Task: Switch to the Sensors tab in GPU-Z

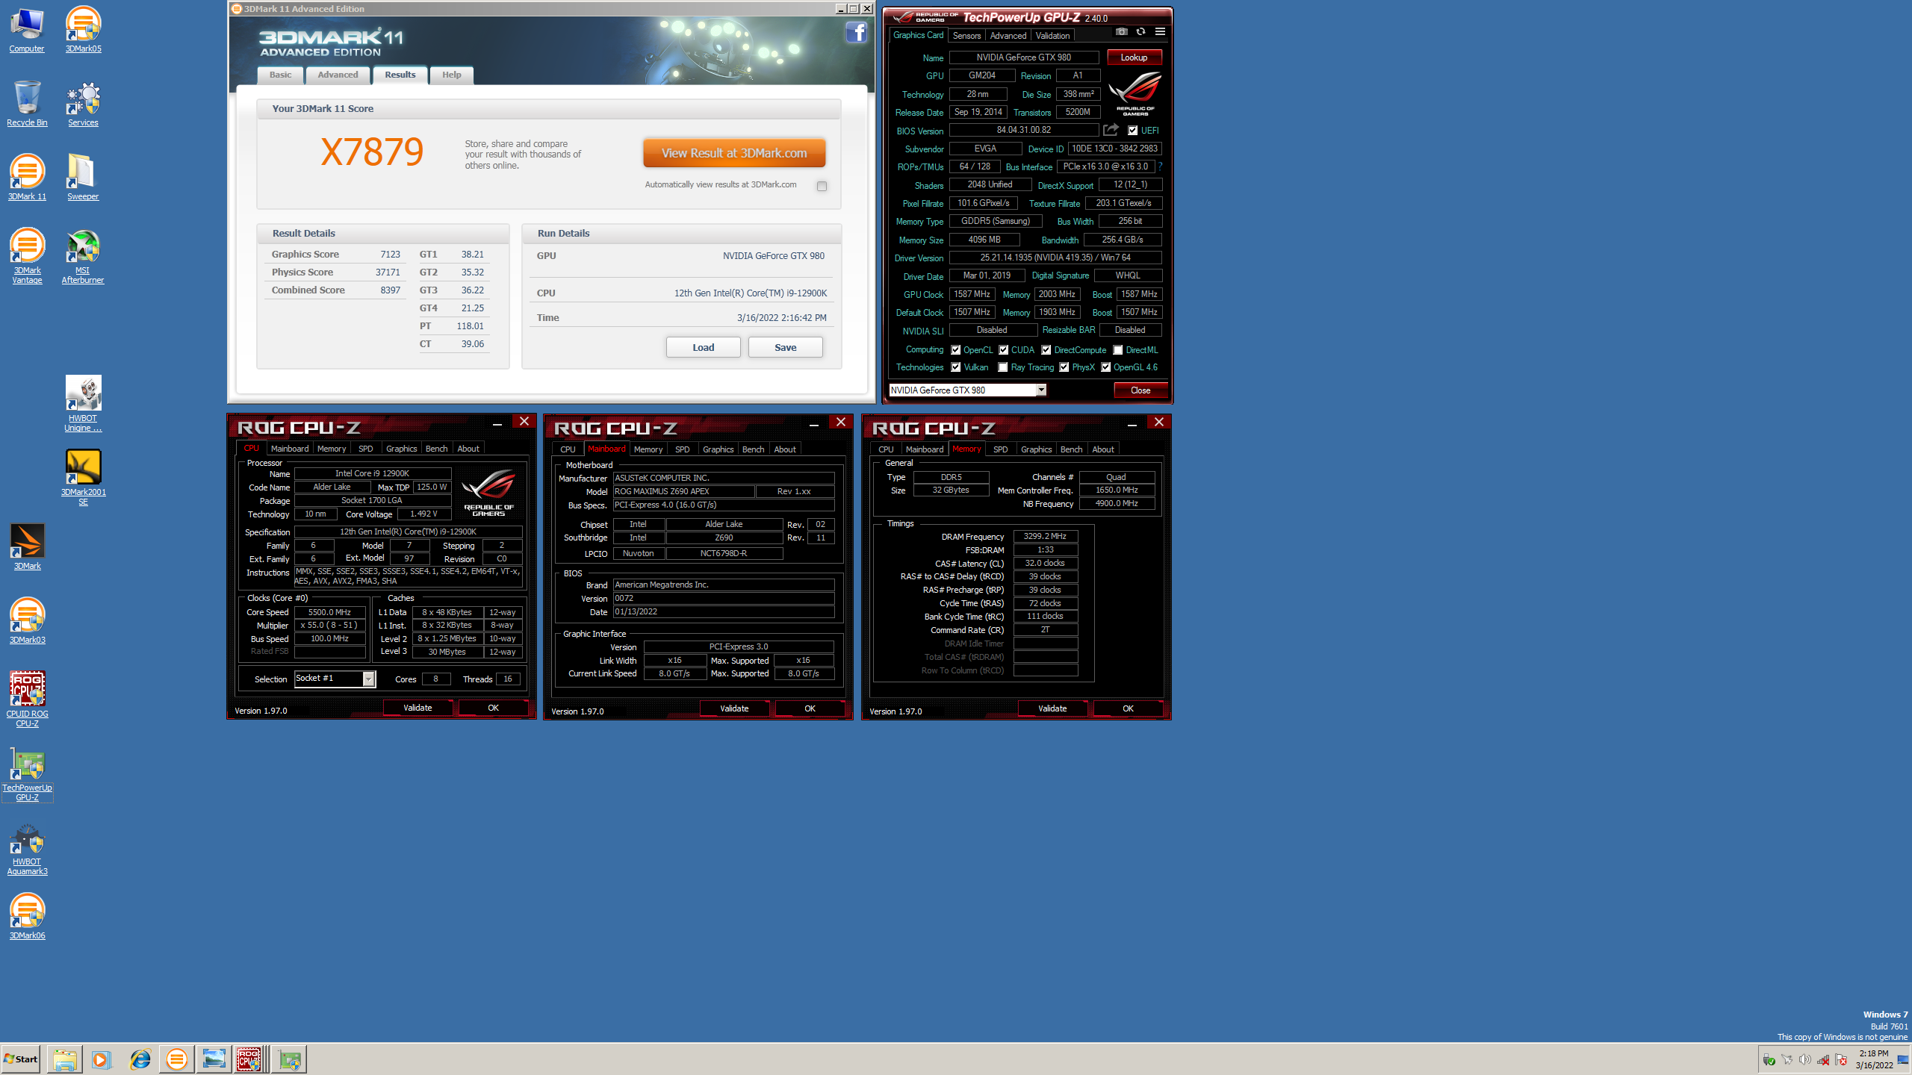Action: (966, 35)
